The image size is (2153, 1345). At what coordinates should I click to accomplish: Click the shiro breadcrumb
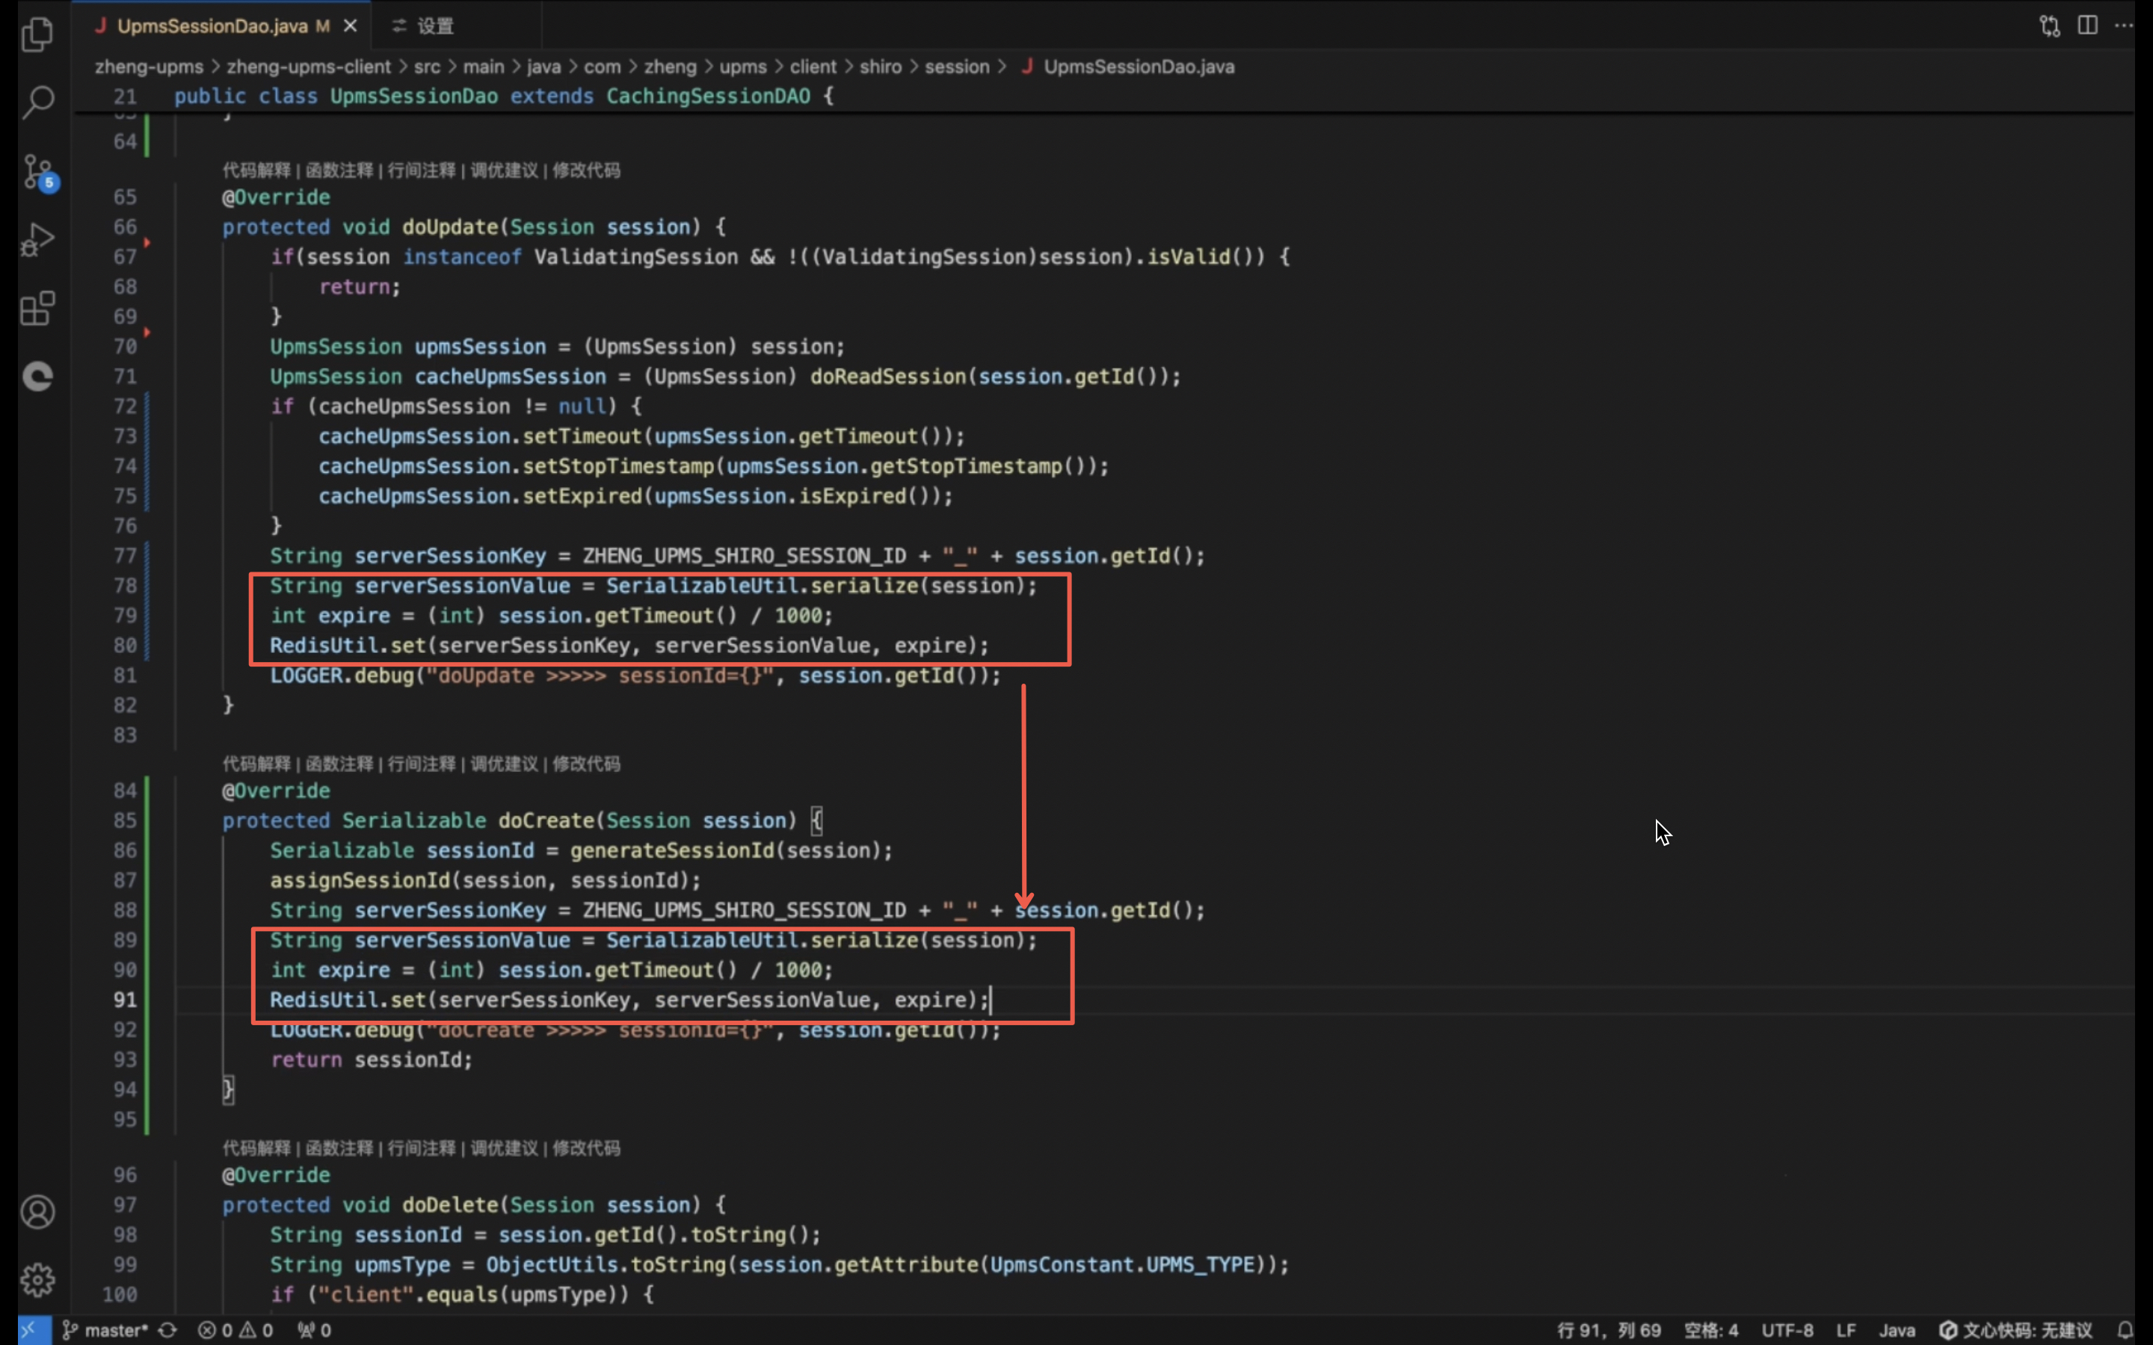click(881, 67)
